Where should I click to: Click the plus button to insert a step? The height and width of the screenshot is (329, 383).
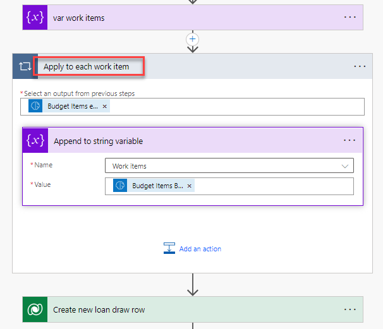(x=193, y=39)
